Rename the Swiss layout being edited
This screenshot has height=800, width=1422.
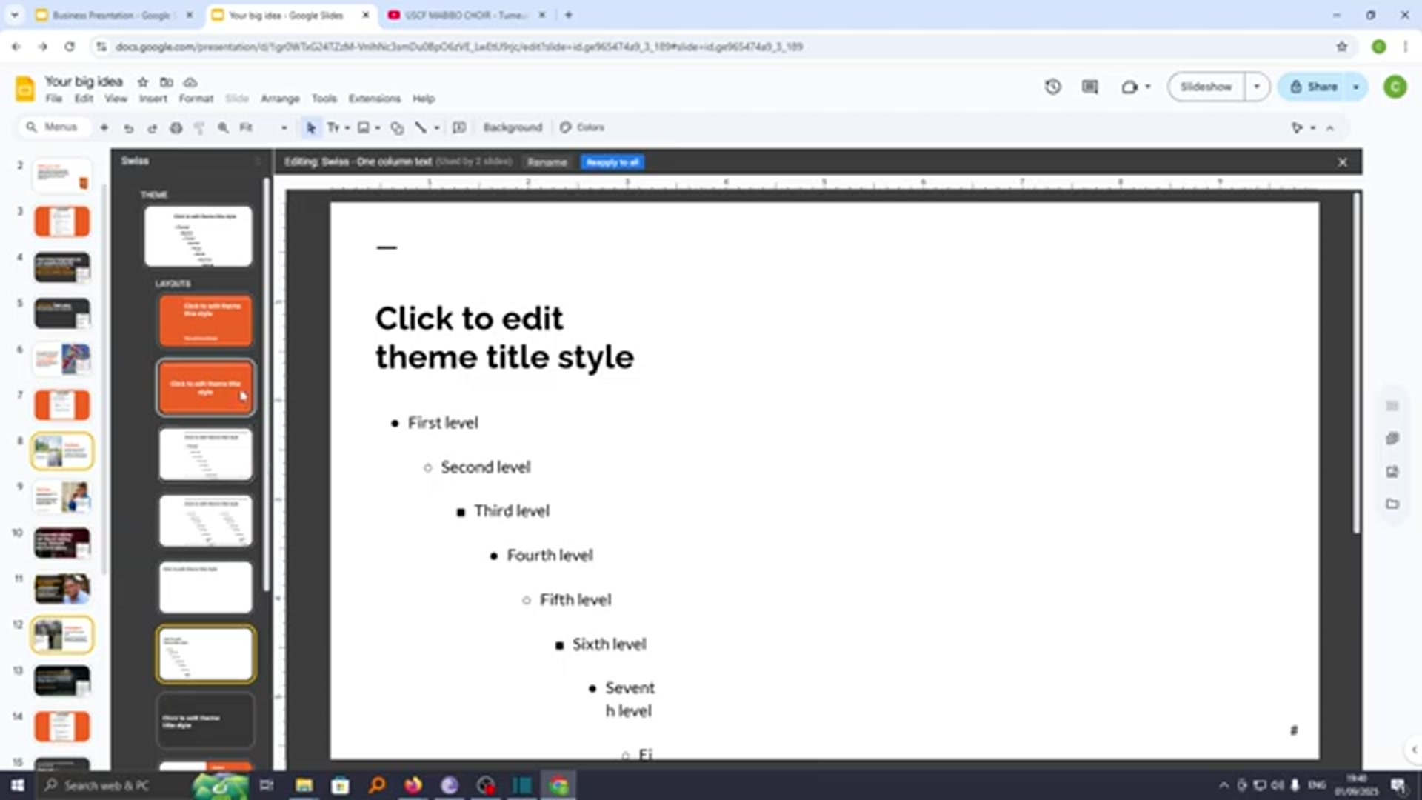click(547, 161)
